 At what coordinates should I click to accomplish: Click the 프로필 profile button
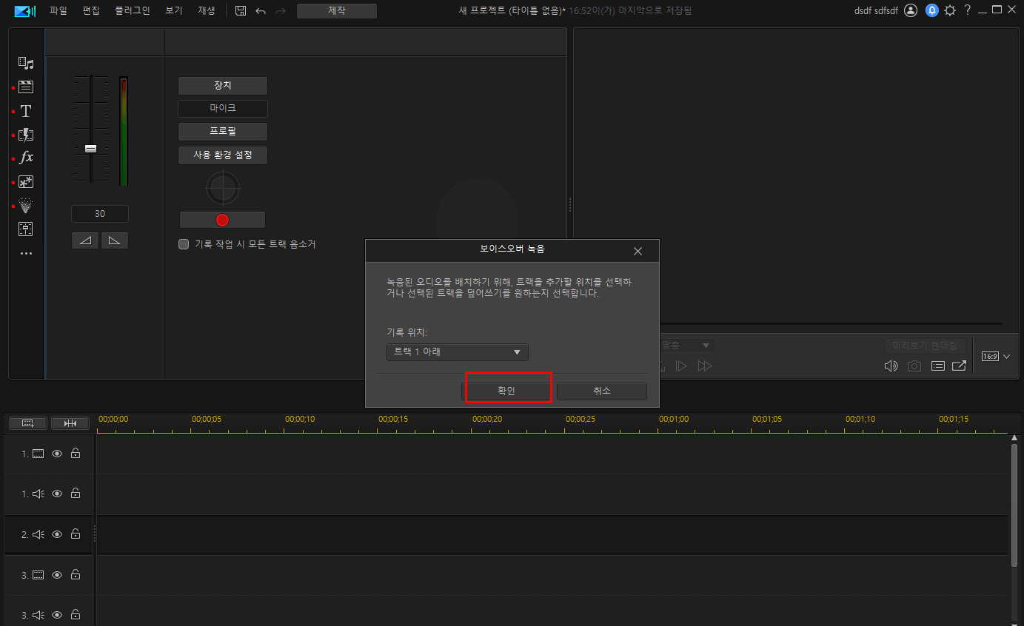(223, 132)
